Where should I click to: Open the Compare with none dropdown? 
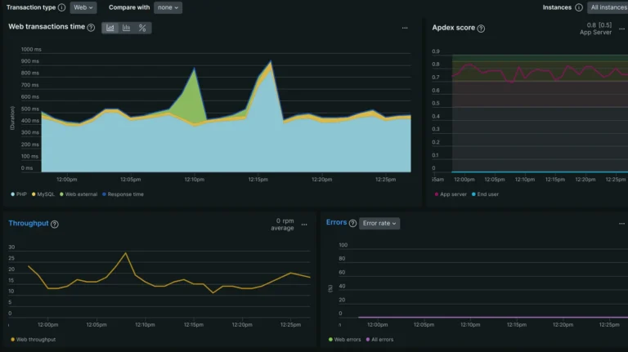point(168,7)
